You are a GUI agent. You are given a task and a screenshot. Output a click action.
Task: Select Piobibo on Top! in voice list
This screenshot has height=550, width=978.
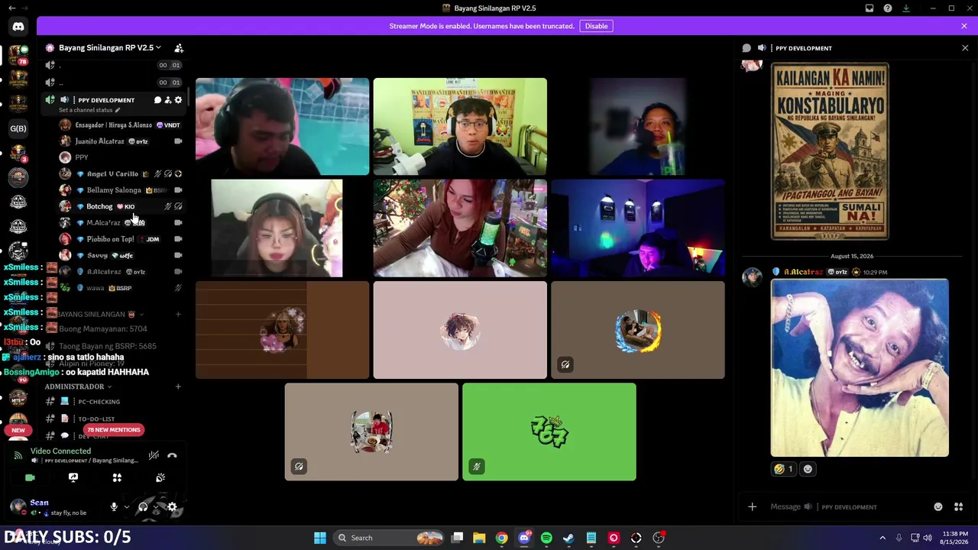pyautogui.click(x=110, y=239)
